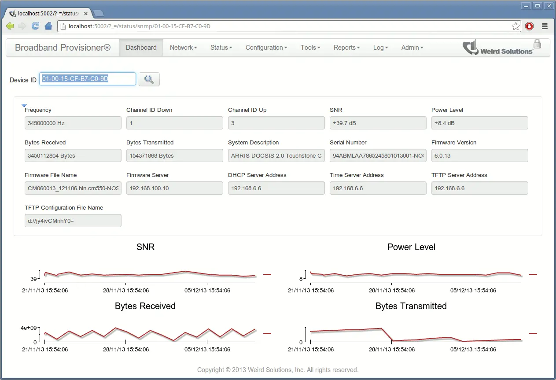Screen dimensions: 556x380
Task: Click the browser forward arrow
Action: pos(22,26)
